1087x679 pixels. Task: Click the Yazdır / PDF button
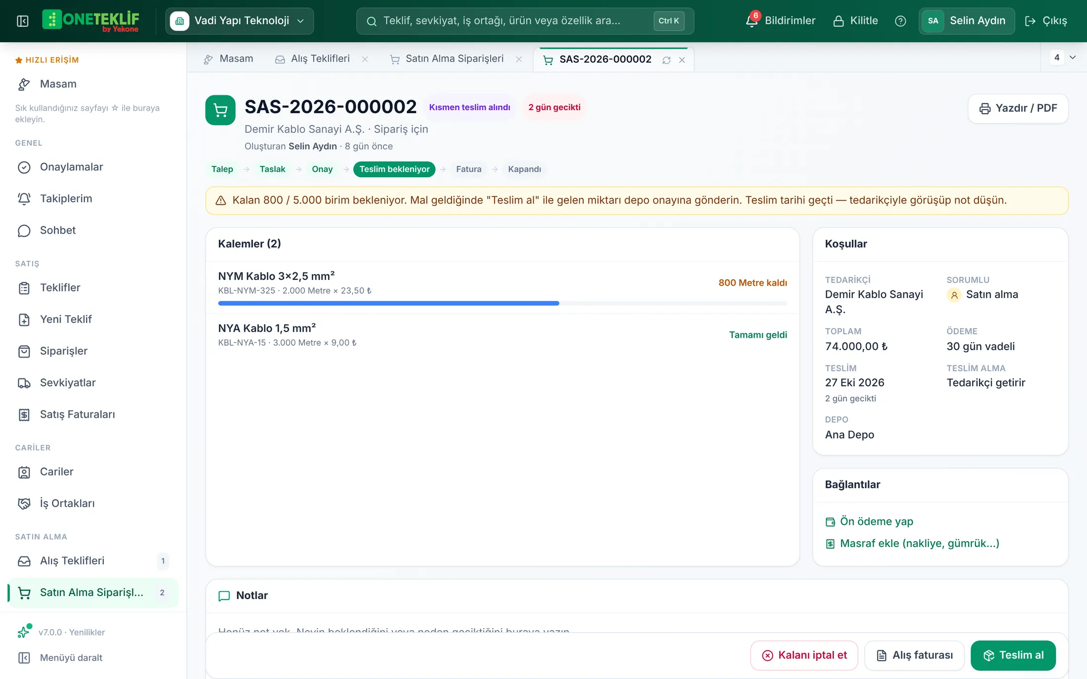tap(1018, 108)
